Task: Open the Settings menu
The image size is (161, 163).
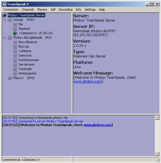Action: coord(90,10)
